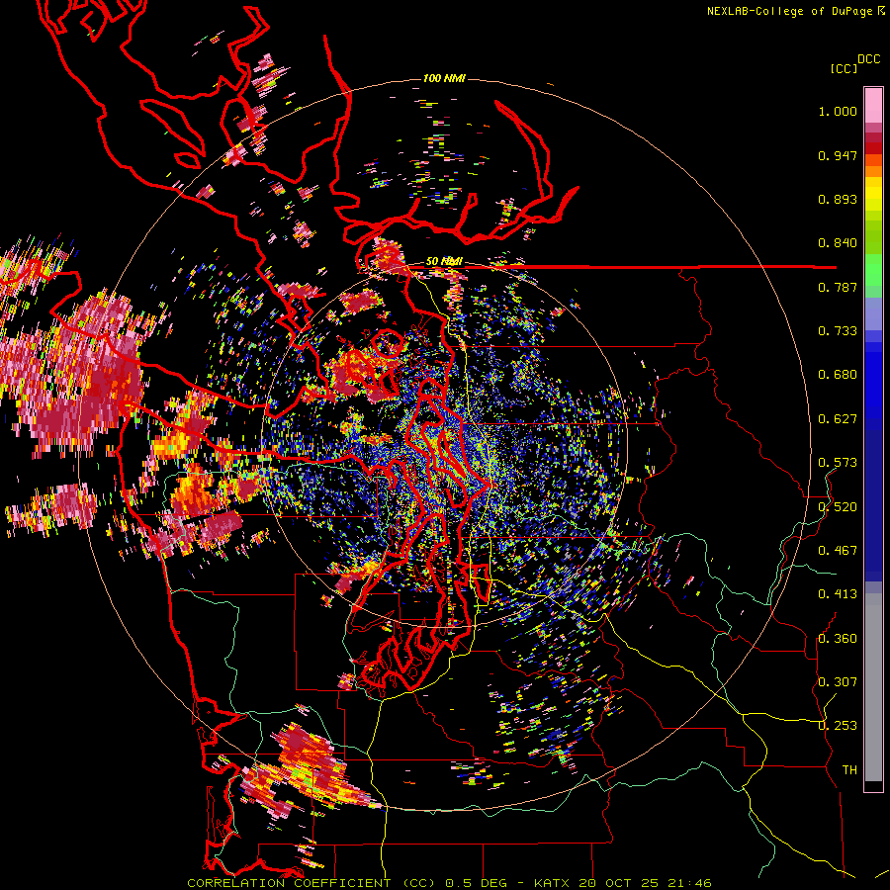Click the 0.947 legend value
890x890 pixels.
838,155
